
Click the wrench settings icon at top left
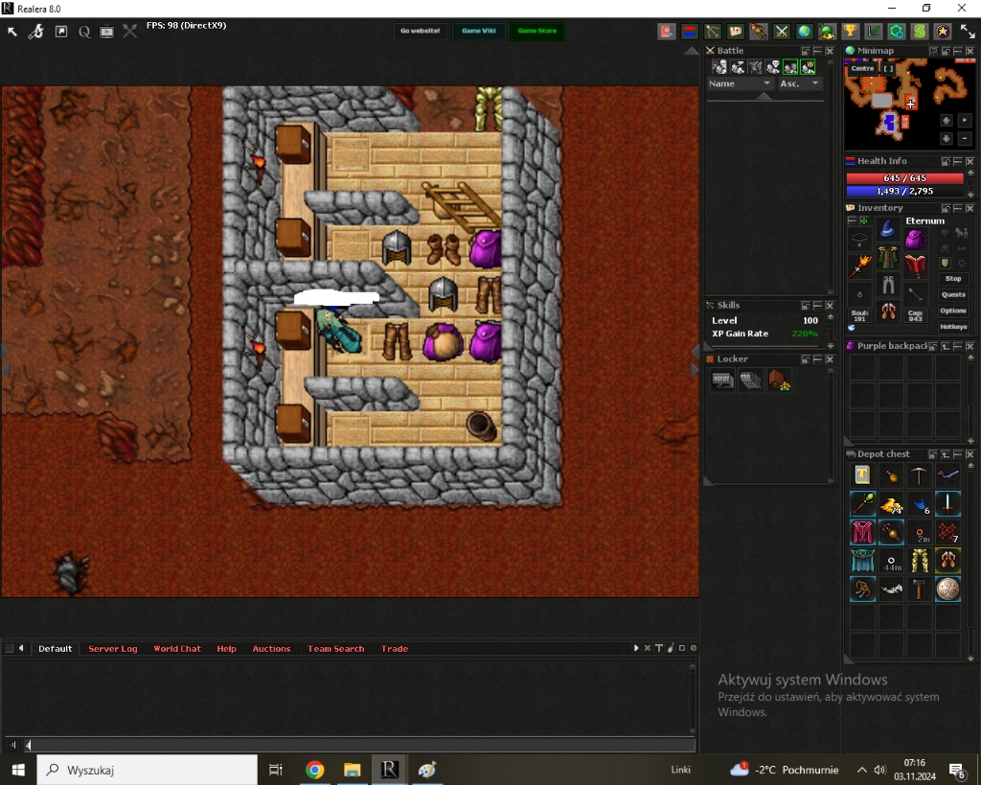(36, 31)
